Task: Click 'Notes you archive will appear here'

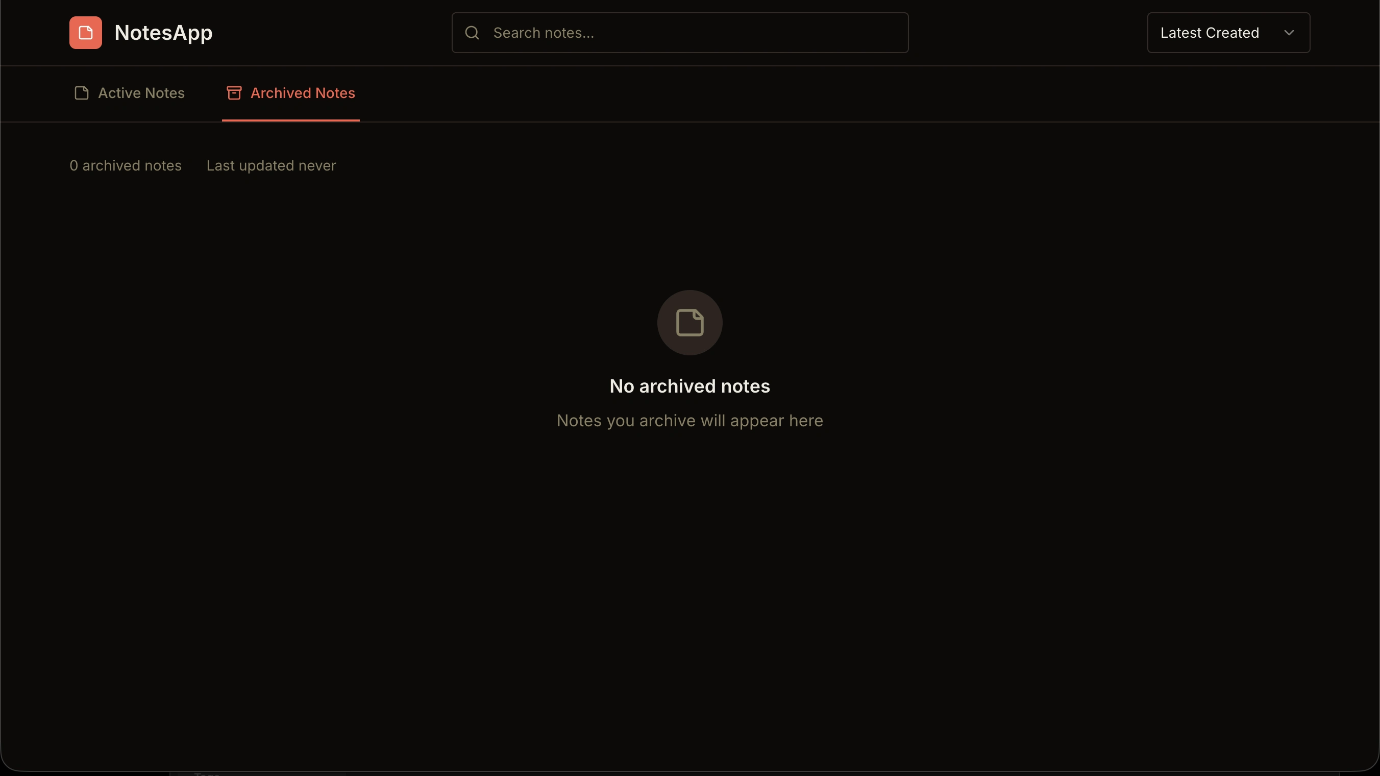Action: click(689, 421)
